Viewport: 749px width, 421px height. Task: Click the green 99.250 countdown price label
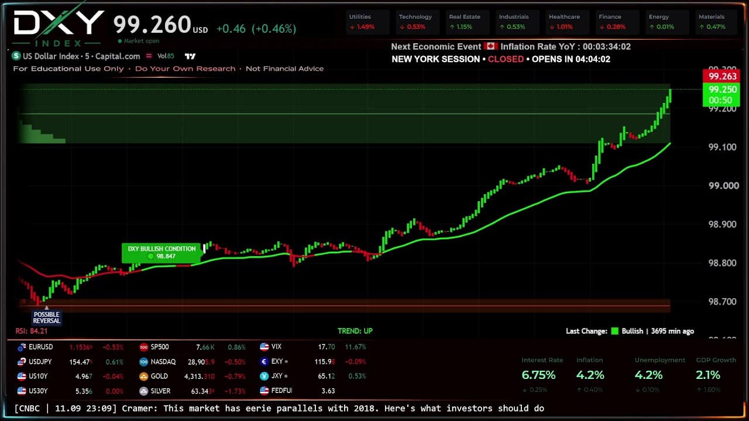721,95
